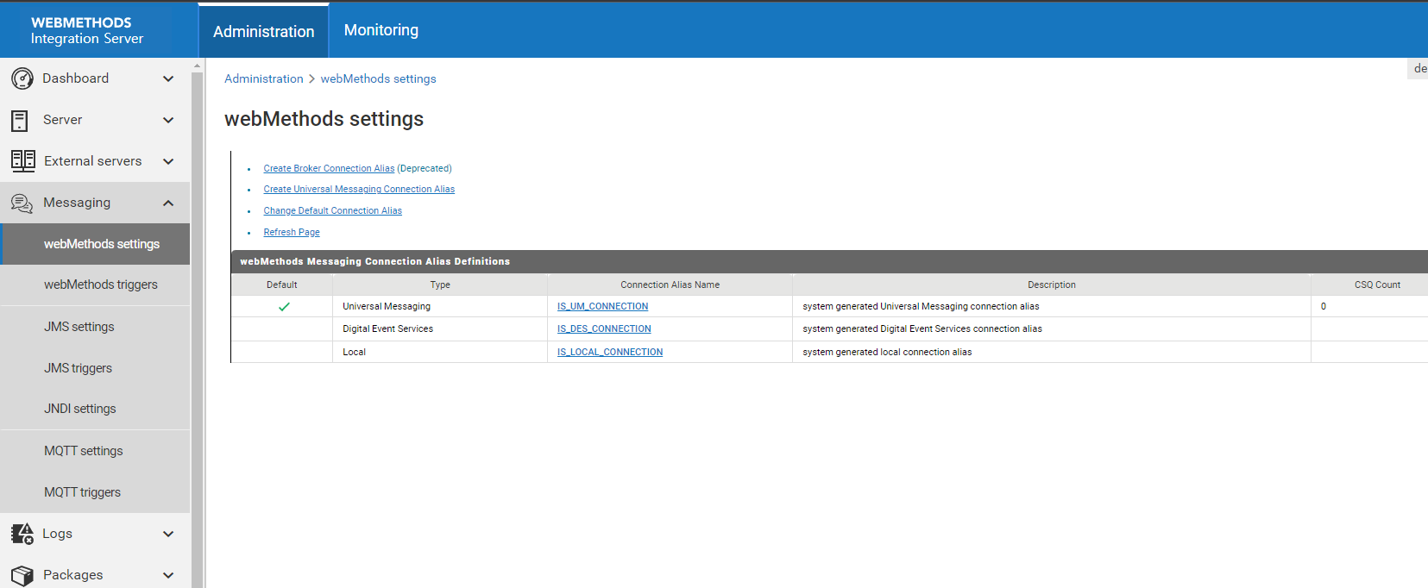Click the CSQ Count column header

coord(1377,285)
